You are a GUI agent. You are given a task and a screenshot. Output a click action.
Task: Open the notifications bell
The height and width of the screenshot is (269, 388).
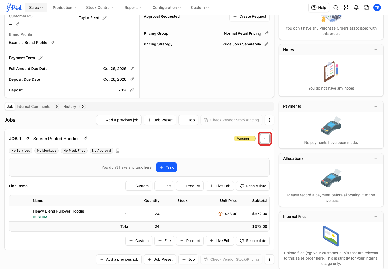point(356,8)
